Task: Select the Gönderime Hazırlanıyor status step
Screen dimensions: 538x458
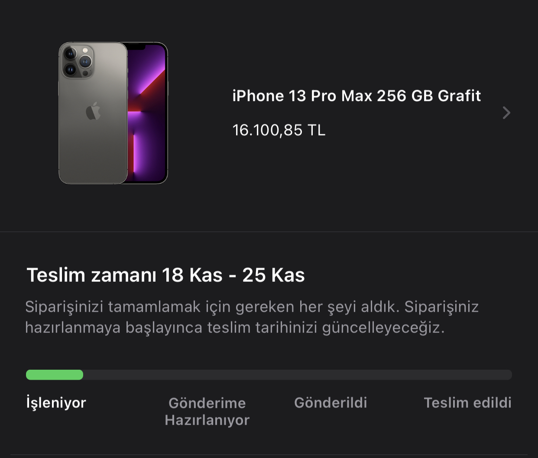Action: tap(207, 412)
